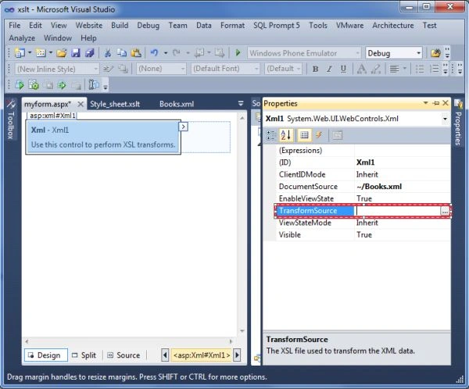Toggle Bold formatting button
The image size is (469, 389).
click(x=315, y=69)
